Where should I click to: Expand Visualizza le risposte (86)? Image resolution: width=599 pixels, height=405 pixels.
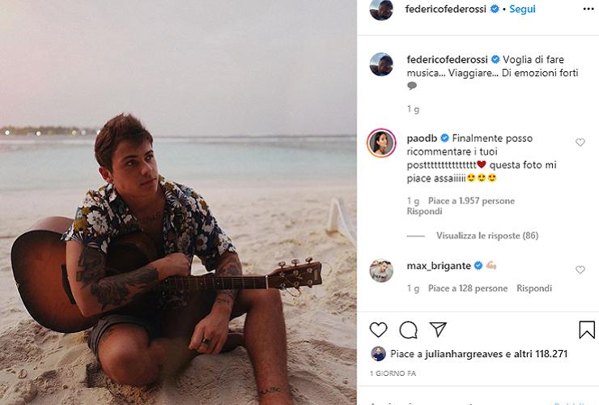coord(487,236)
